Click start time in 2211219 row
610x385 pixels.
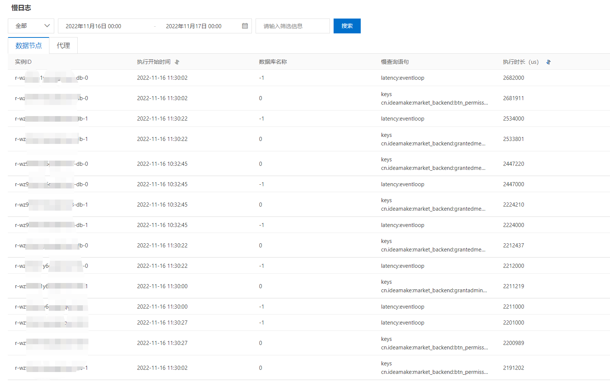pos(162,286)
